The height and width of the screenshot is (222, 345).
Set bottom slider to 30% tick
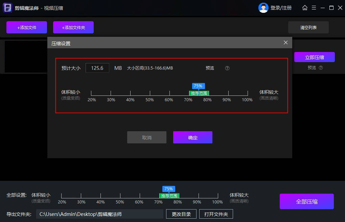tap(81, 196)
